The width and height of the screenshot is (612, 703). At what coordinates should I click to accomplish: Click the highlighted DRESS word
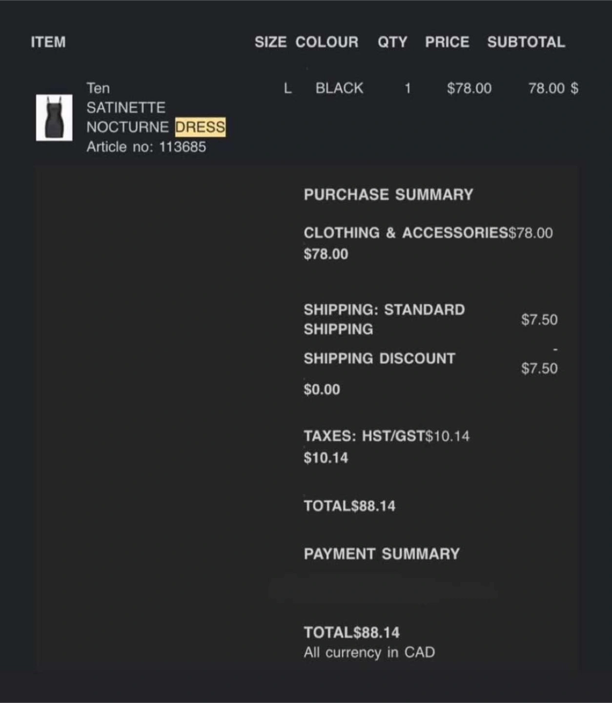click(x=200, y=127)
